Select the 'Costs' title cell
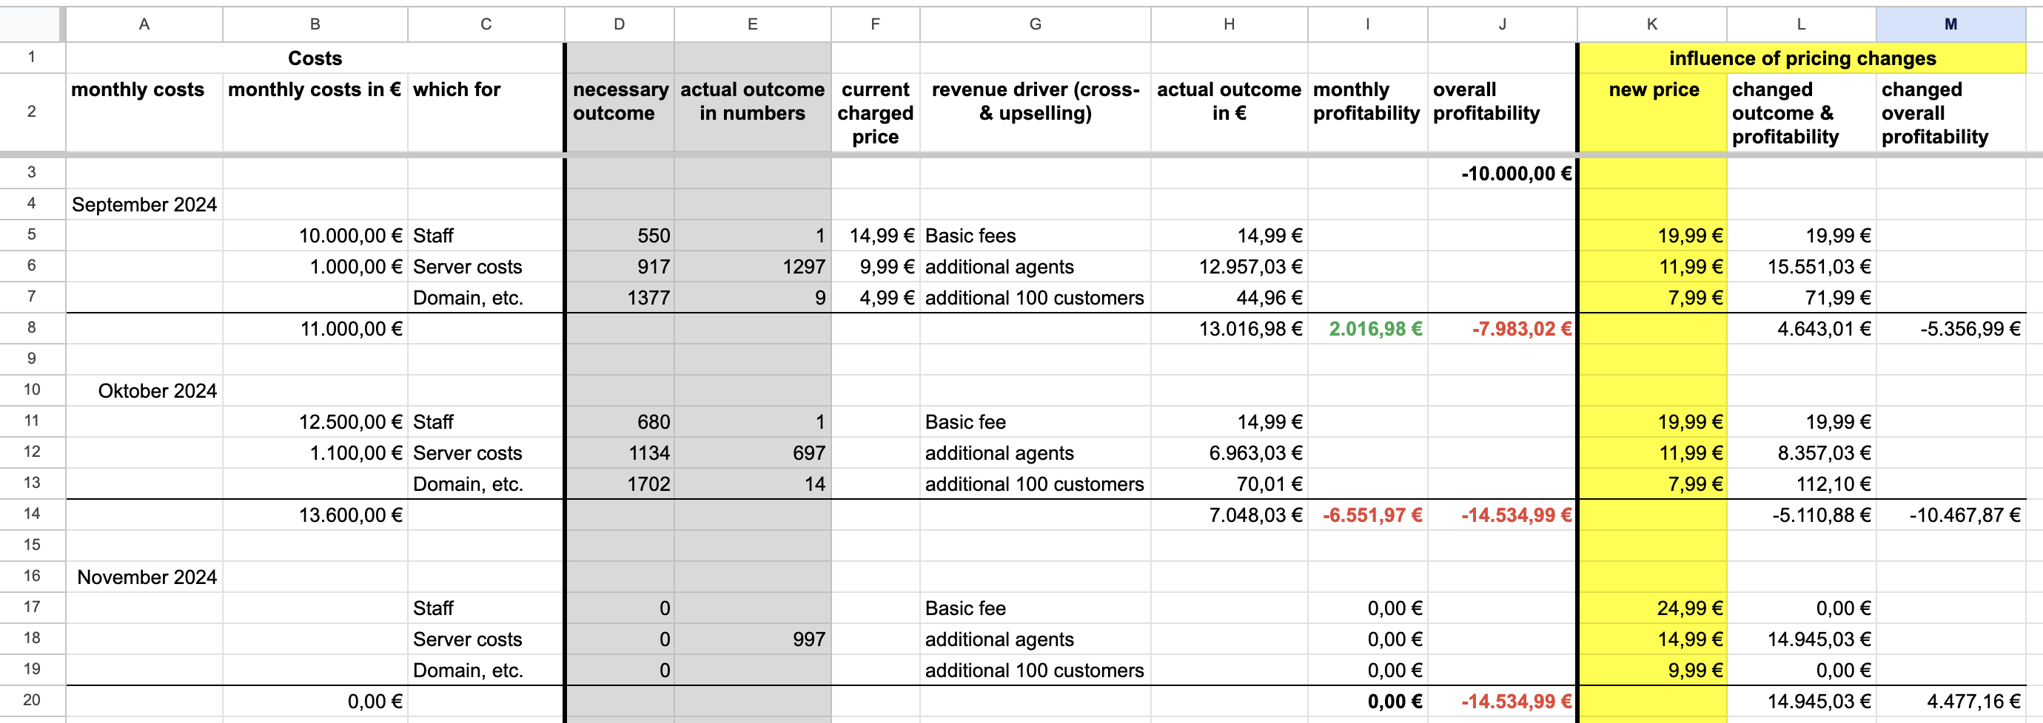2043x723 pixels. click(x=314, y=58)
